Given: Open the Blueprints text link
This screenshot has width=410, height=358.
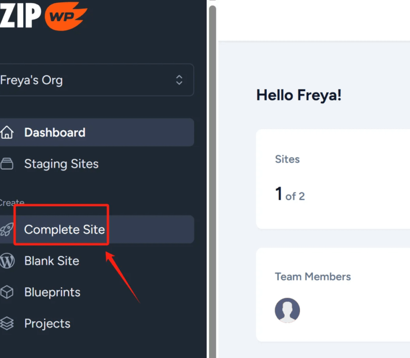Looking at the screenshot, I should point(52,292).
